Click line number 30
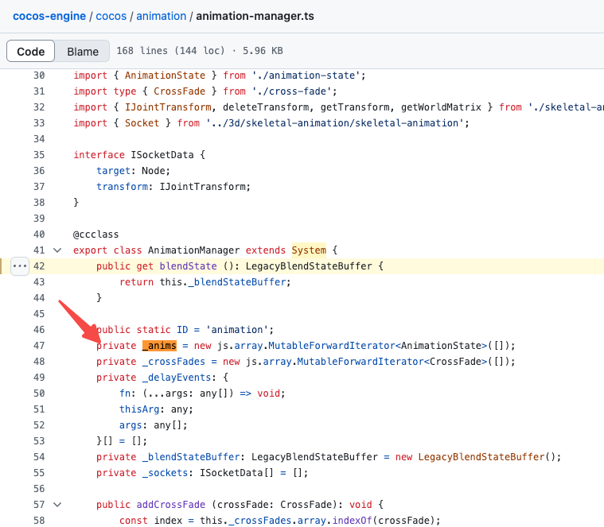 (39, 76)
